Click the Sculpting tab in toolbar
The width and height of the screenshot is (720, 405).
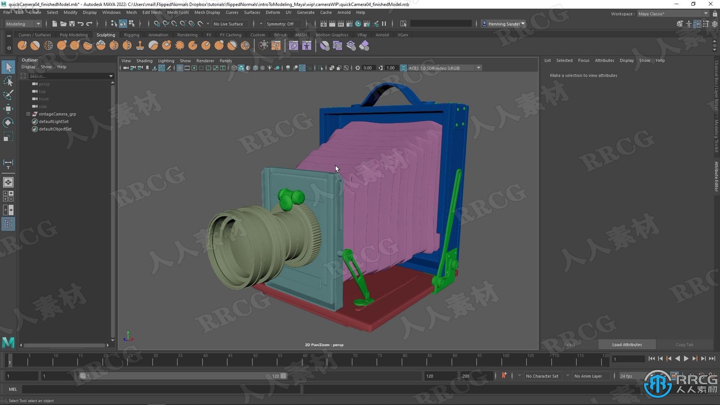pos(105,34)
